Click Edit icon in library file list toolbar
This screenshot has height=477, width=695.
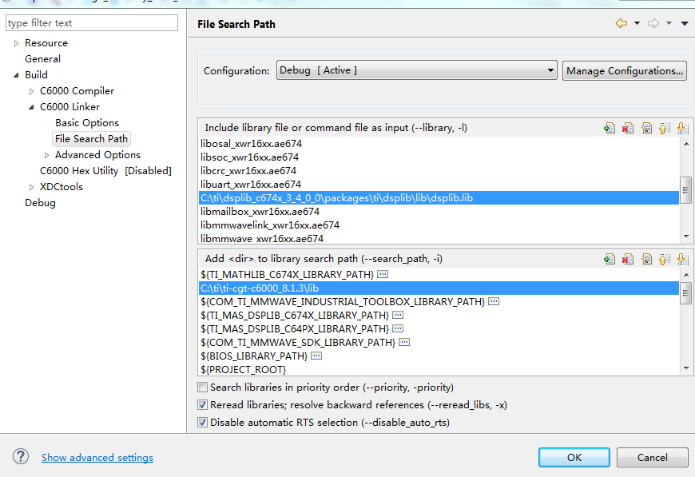pyautogui.click(x=645, y=128)
